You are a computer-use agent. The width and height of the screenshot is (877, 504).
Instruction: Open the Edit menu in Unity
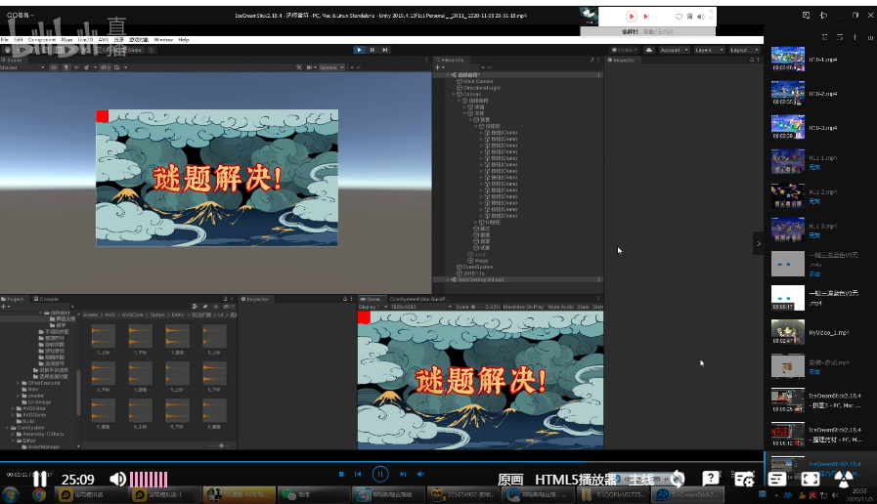click(x=19, y=40)
